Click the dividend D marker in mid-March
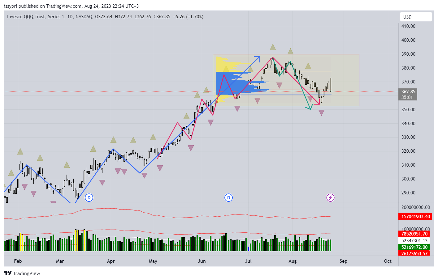 (89, 198)
